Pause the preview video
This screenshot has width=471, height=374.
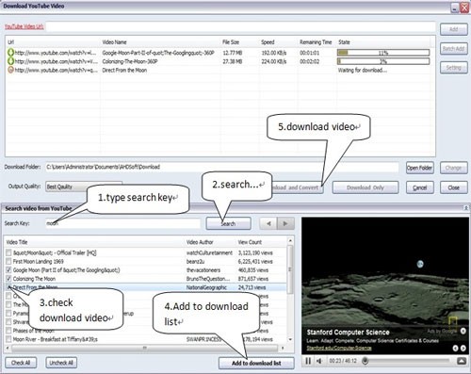[x=308, y=361]
